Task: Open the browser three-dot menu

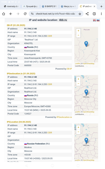Action: pos(101,14)
